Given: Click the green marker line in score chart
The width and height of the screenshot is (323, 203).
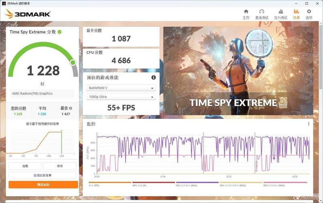Looking at the screenshot, I should coord(62,142).
